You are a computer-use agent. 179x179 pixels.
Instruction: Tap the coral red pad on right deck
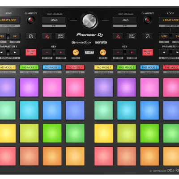point(104,156)
